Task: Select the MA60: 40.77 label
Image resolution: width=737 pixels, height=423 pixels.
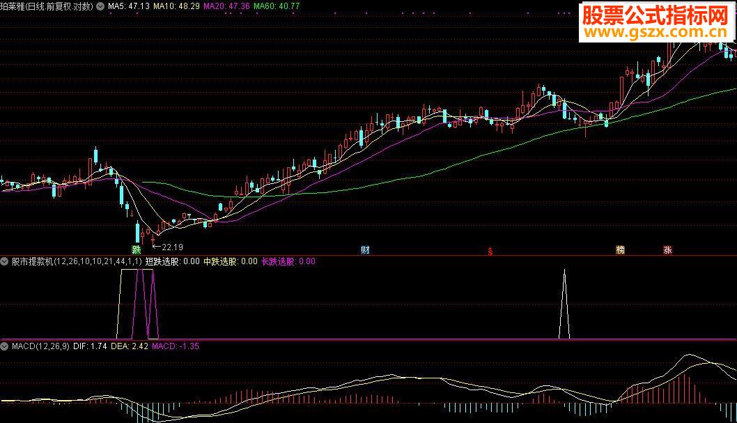Action: tap(277, 6)
